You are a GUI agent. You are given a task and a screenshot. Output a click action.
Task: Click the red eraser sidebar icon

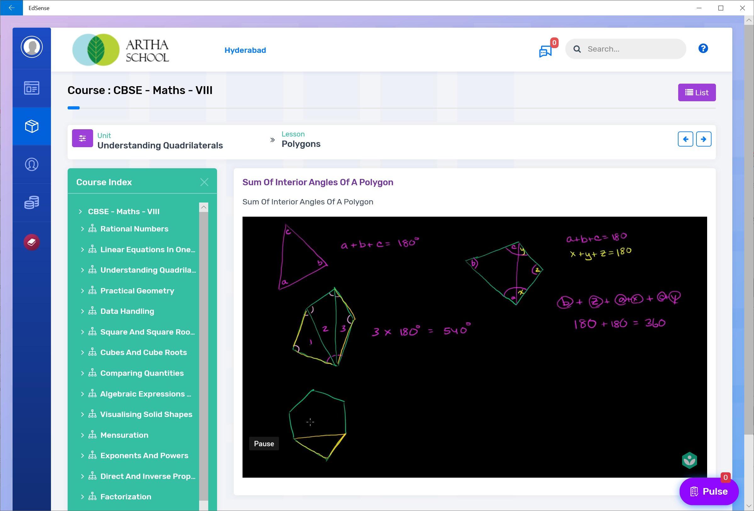31,242
